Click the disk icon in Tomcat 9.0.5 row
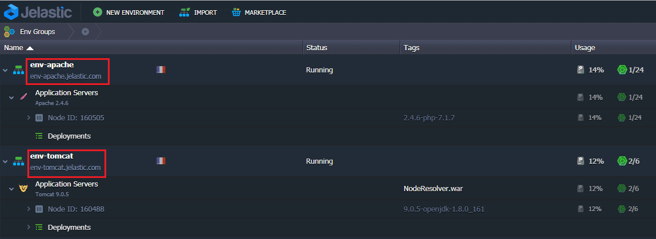The height and width of the screenshot is (239, 656). [x=580, y=188]
